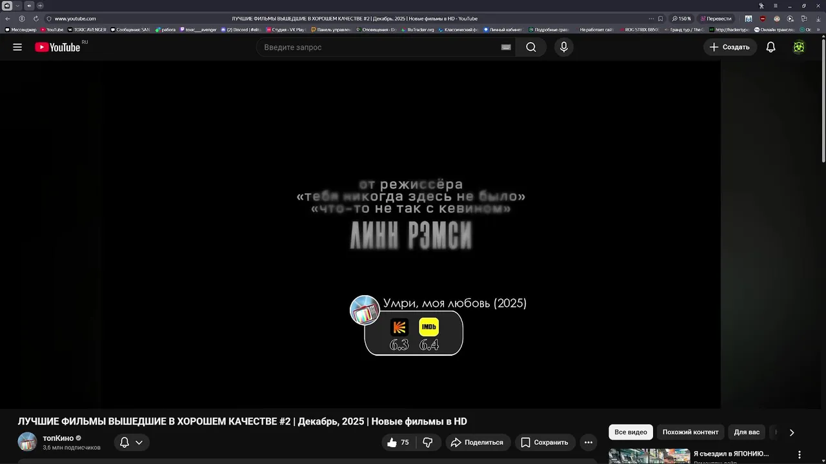Reload the page
Image resolution: width=826 pixels, height=464 pixels.
36,19
